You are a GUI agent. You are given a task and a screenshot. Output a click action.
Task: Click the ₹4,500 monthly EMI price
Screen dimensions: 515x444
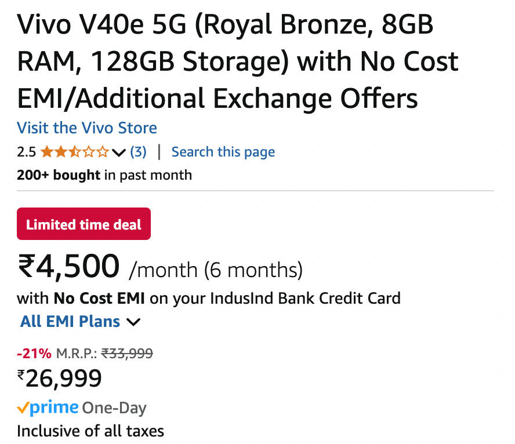69,267
